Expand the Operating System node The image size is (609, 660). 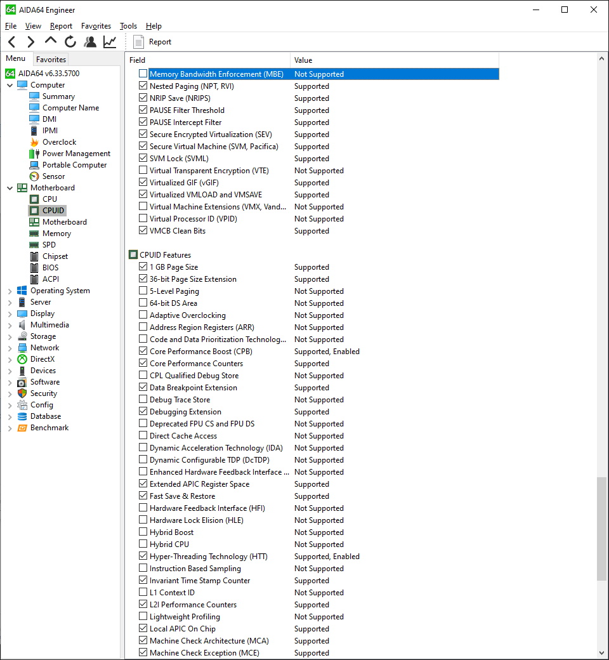point(10,291)
